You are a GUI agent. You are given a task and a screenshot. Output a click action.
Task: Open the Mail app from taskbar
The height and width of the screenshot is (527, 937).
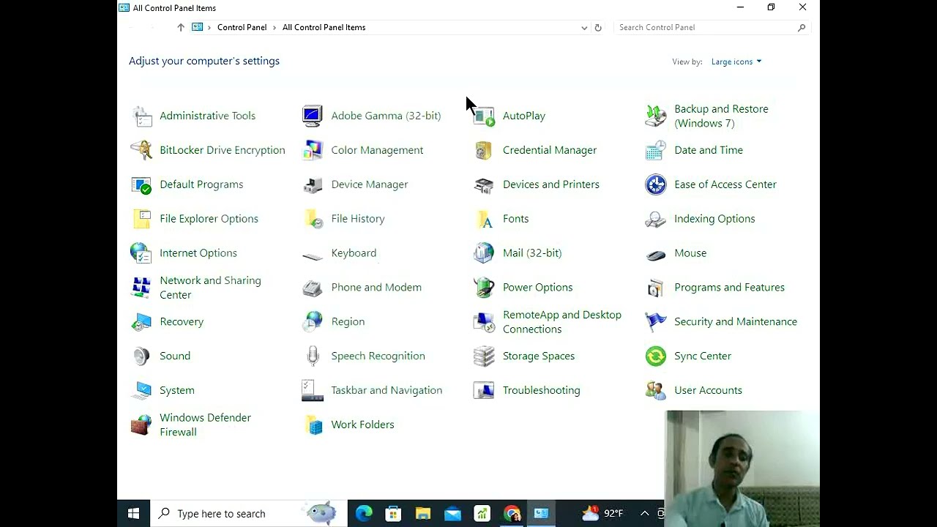[452, 514]
